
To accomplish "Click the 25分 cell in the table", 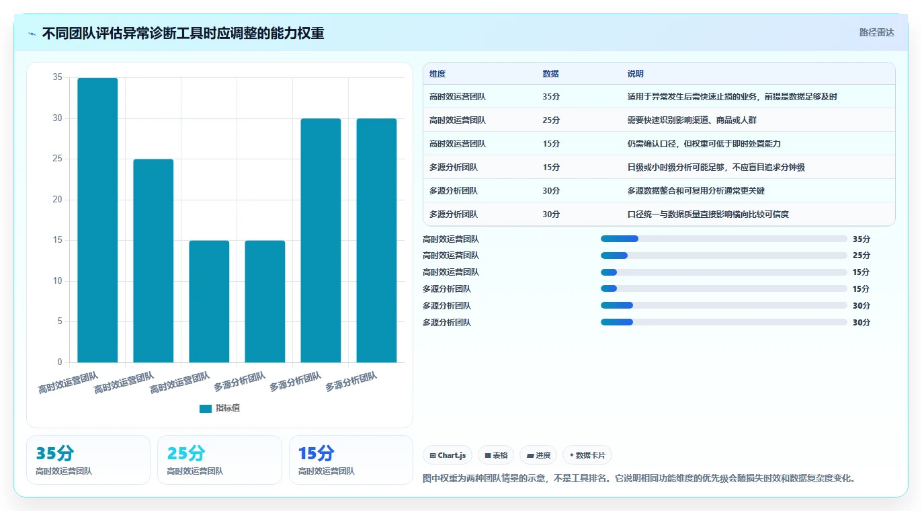I will [551, 120].
